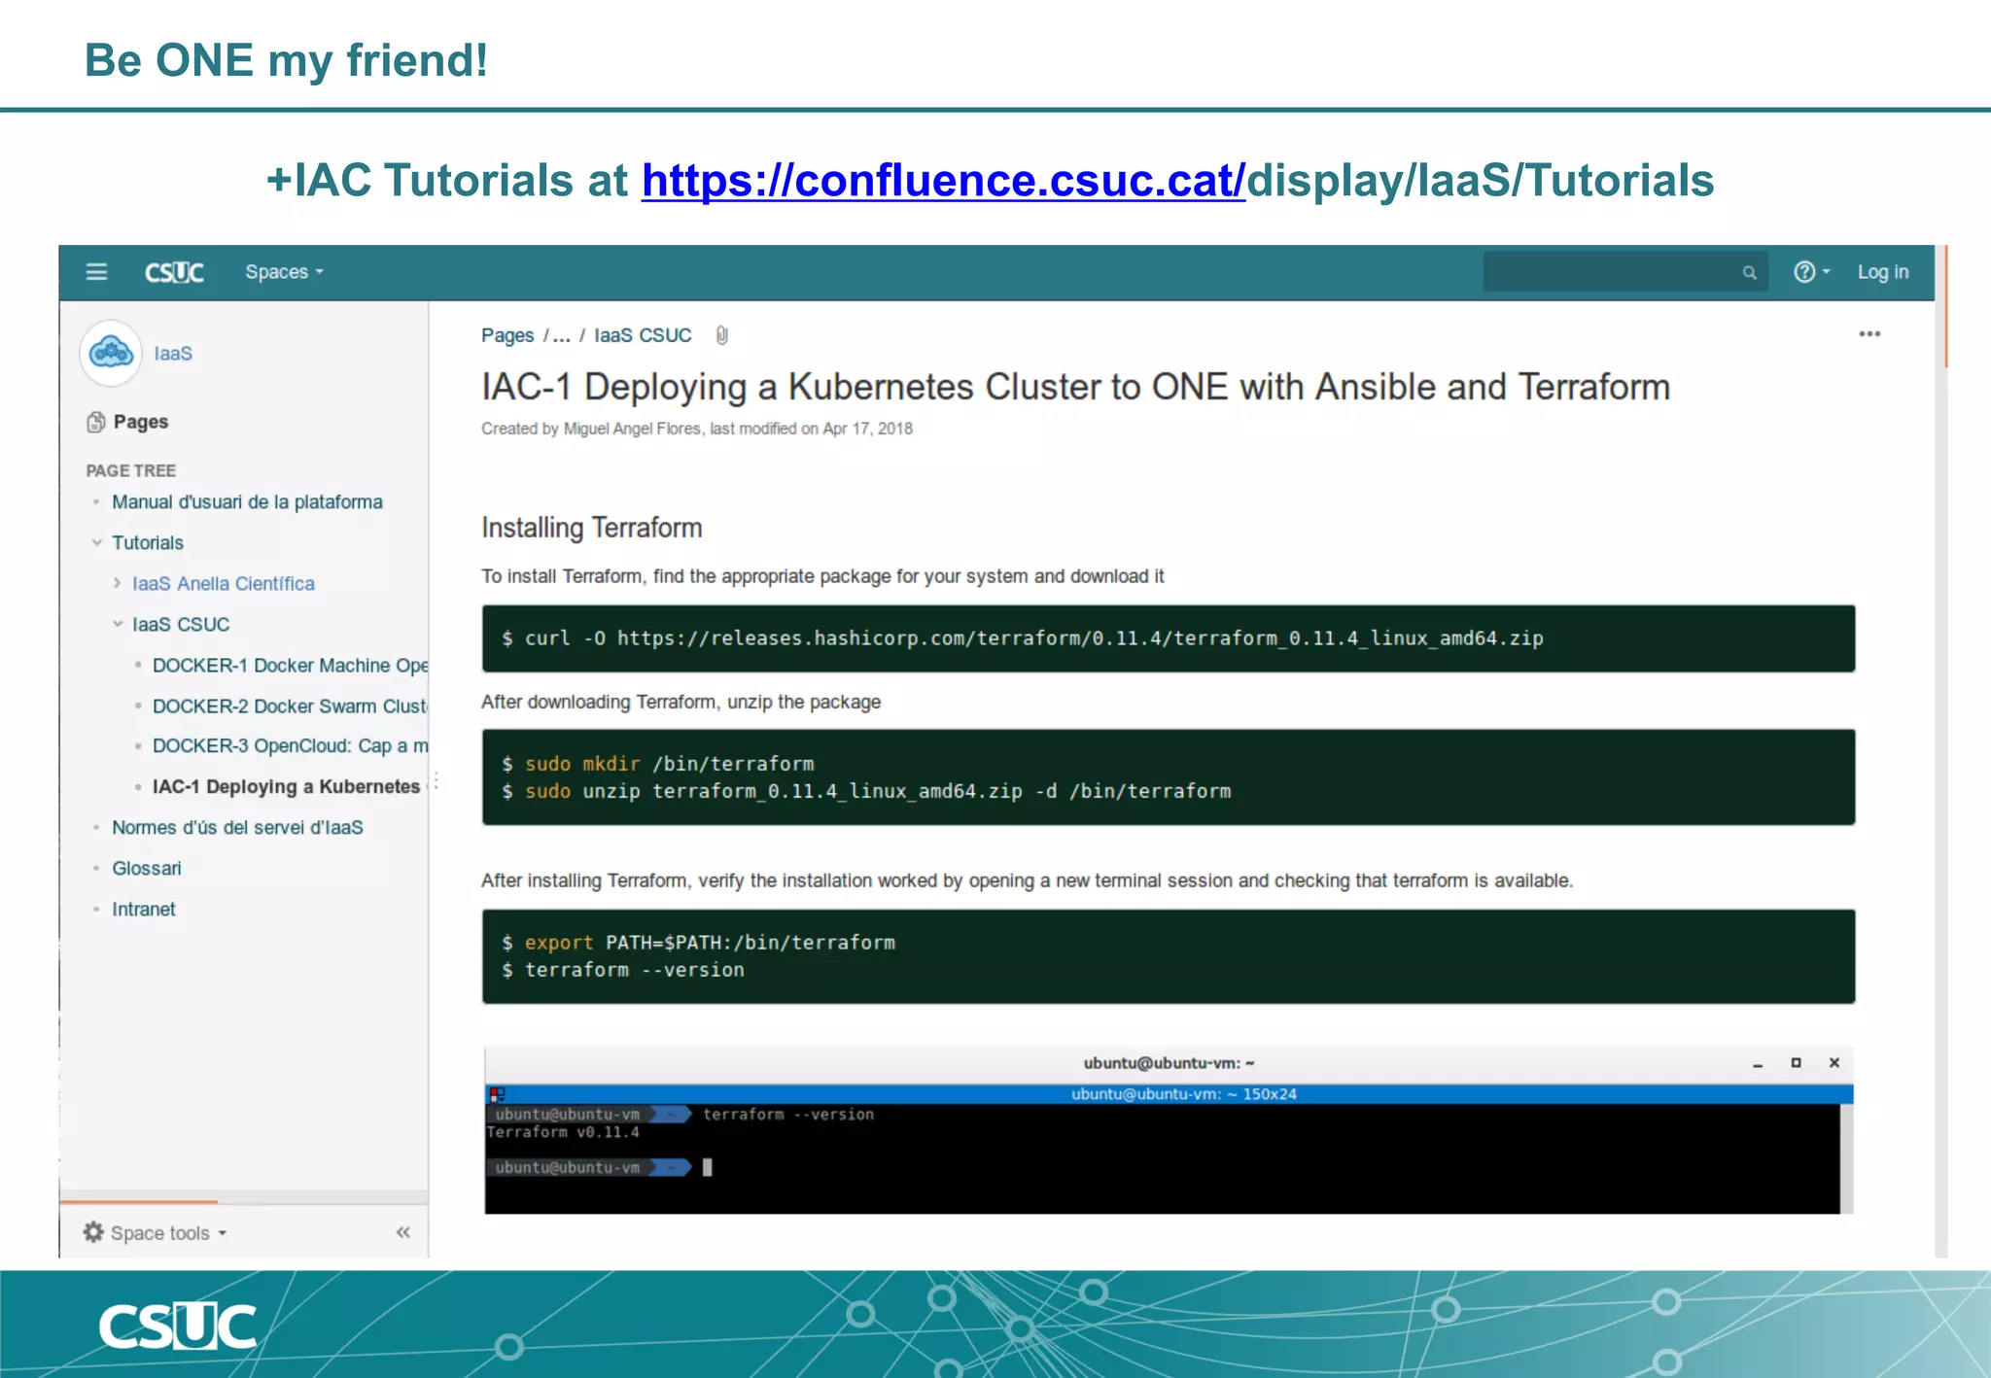1991x1378 pixels.
Task: Open the Tutorials page link
Action: point(148,543)
